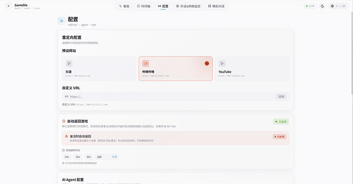353x184 pixels.
Task: Toggle the 自动返回游戏 已启用 switch
Action: [281, 122]
